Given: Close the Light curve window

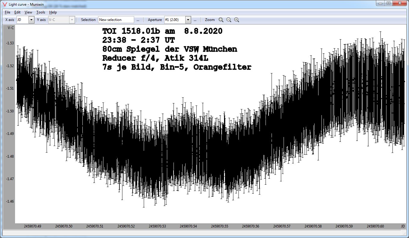Looking at the screenshot, I should (400, 3).
